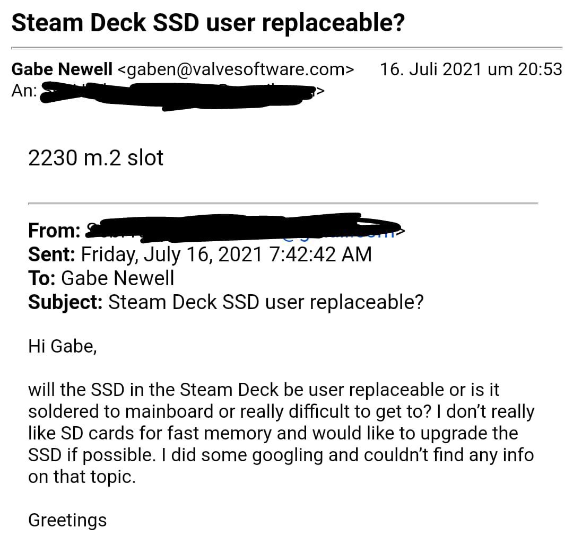This screenshot has height=554, width=573.
Task: Click Gabe Newell on the To line
Action: 118,278
